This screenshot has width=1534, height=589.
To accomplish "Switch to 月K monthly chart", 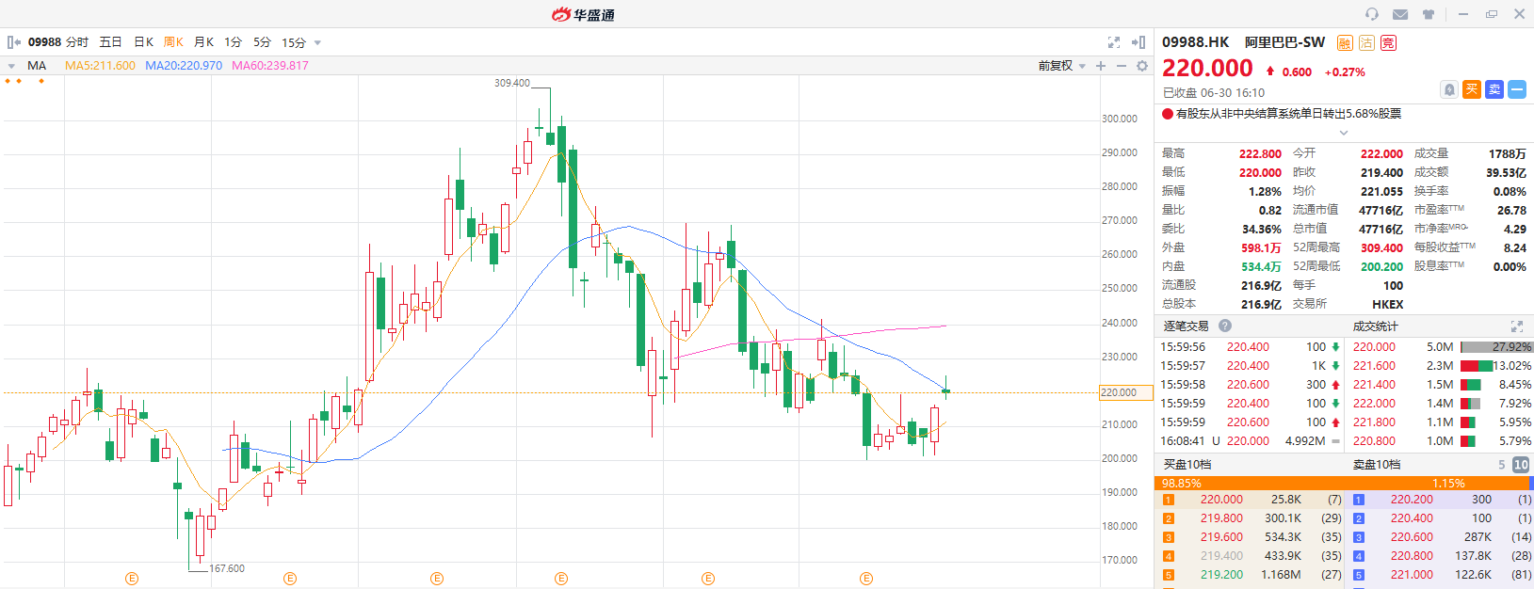I will click(204, 42).
